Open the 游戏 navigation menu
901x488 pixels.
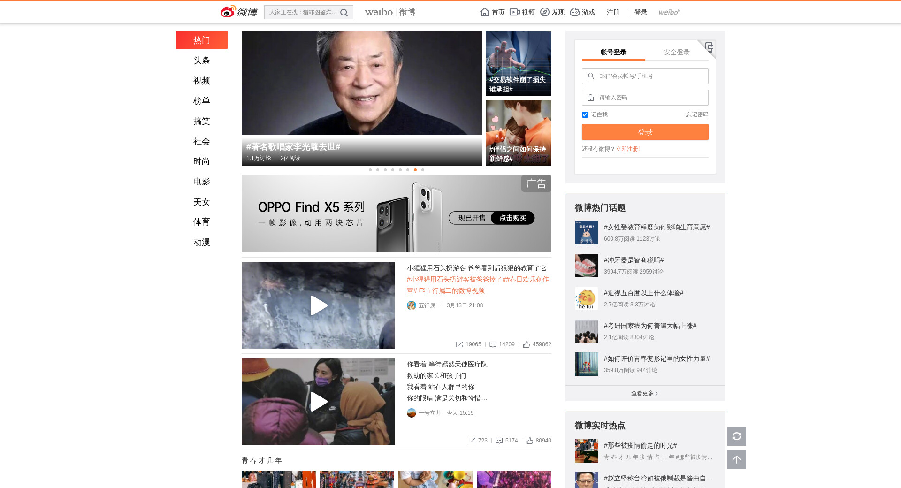click(582, 12)
